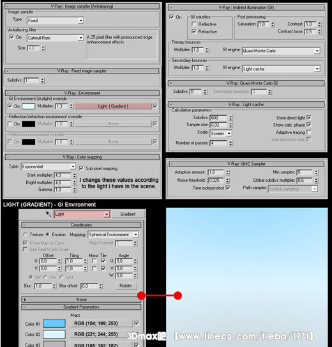
Task: Toggle the Antialiasing filter On checkbox
Action: click(11, 37)
